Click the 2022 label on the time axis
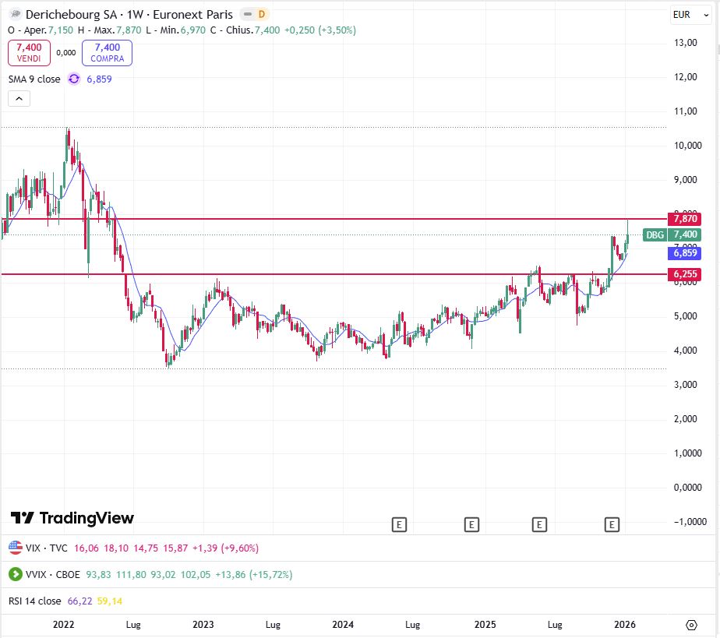This screenshot has width=720, height=638. click(x=63, y=624)
